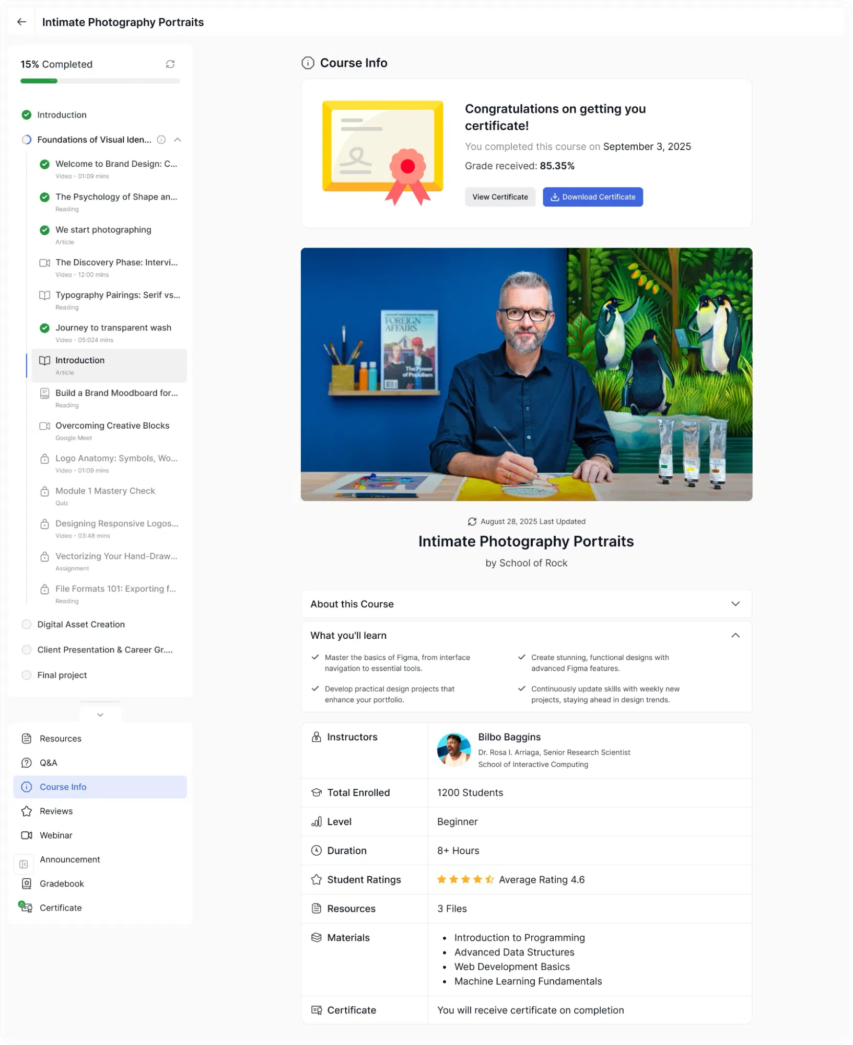
Task: Refresh course progress with the reload icon
Action: (170, 64)
